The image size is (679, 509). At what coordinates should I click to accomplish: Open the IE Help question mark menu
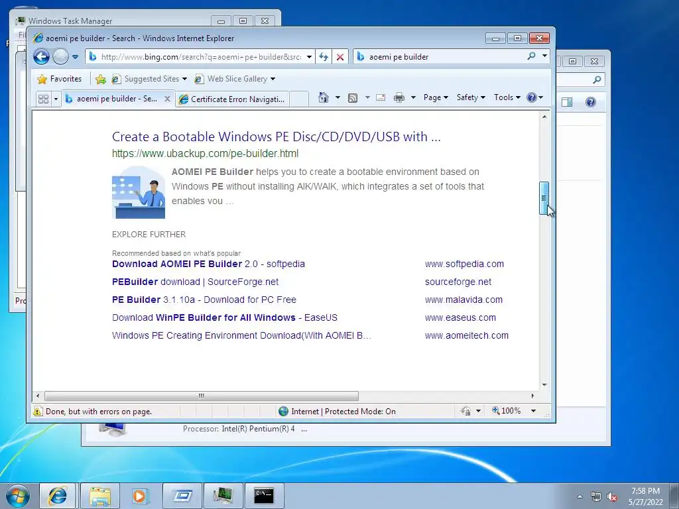pyautogui.click(x=535, y=97)
